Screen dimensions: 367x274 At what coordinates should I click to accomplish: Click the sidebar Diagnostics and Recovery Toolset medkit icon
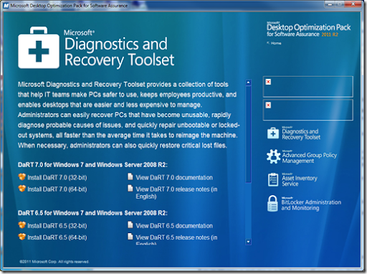(x=273, y=133)
